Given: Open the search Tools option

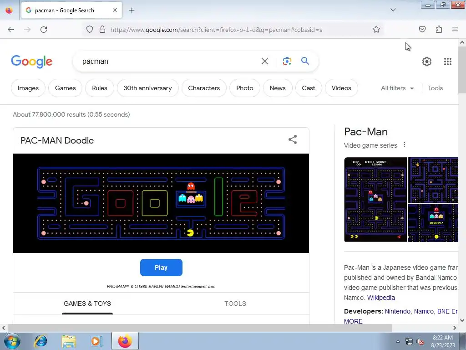Looking at the screenshot, I should tap(435, 88).
